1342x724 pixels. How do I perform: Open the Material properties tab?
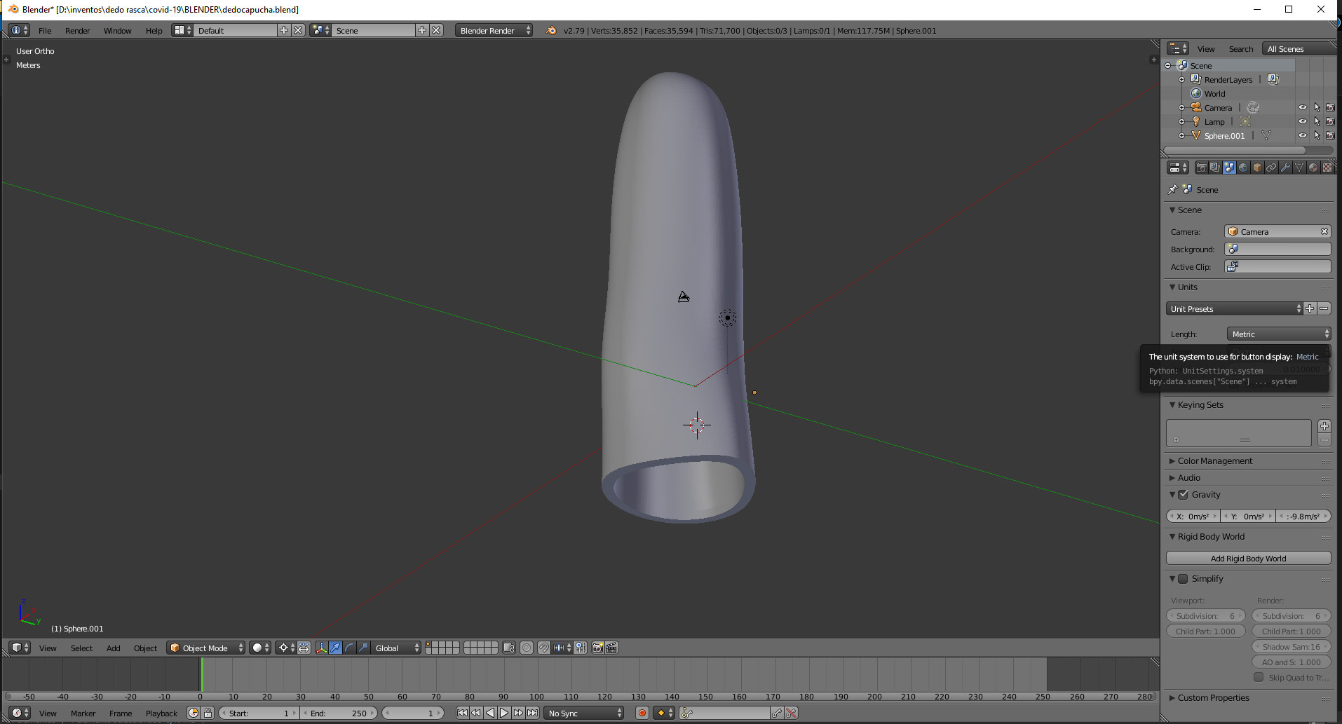(x=1313, y=168)
